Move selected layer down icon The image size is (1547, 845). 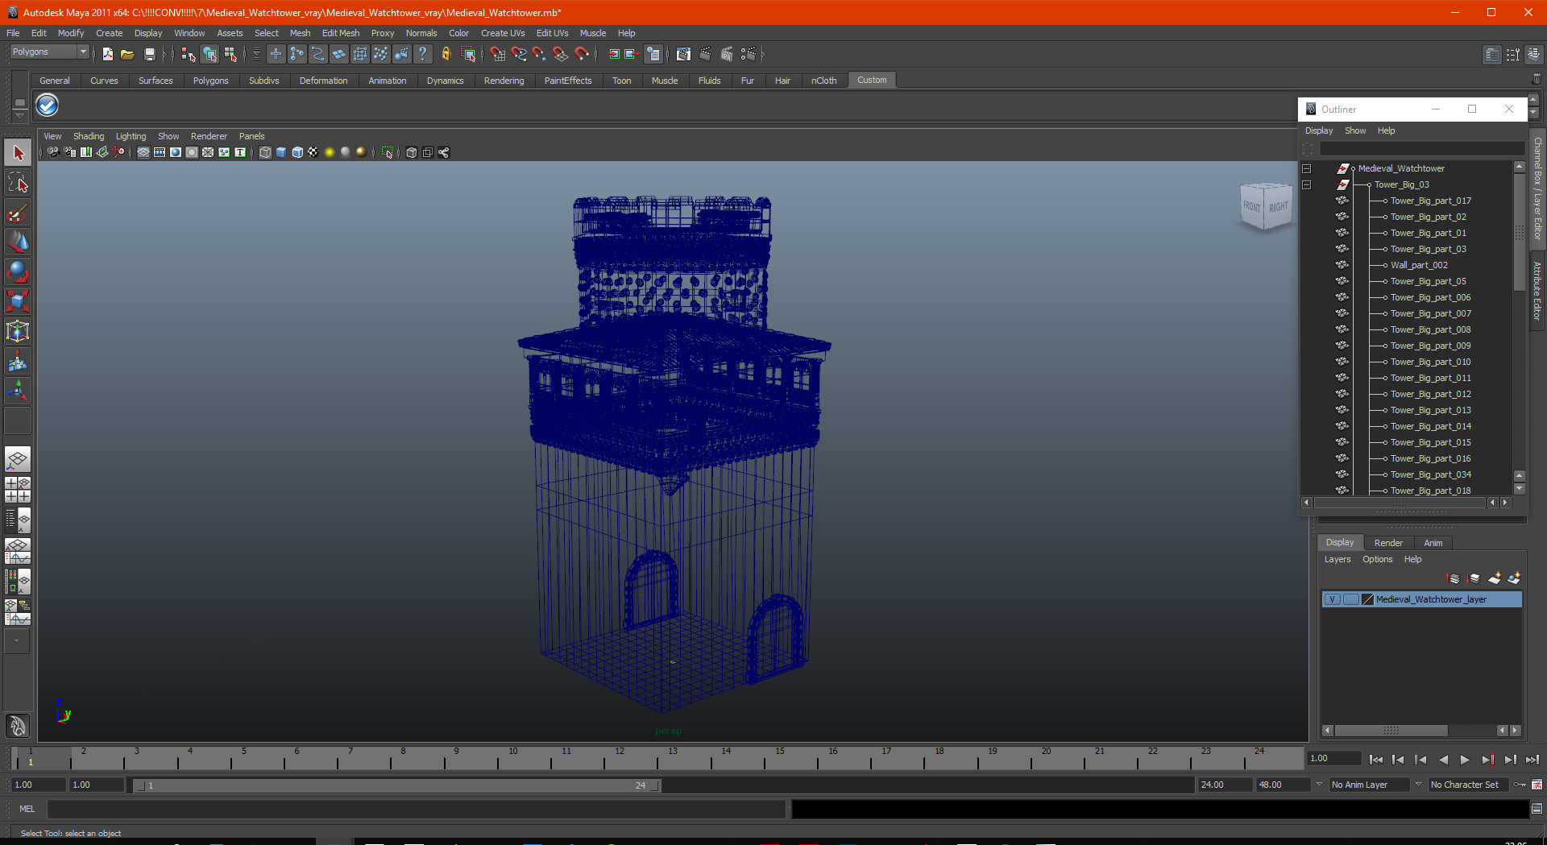(x=1474, y=578)
